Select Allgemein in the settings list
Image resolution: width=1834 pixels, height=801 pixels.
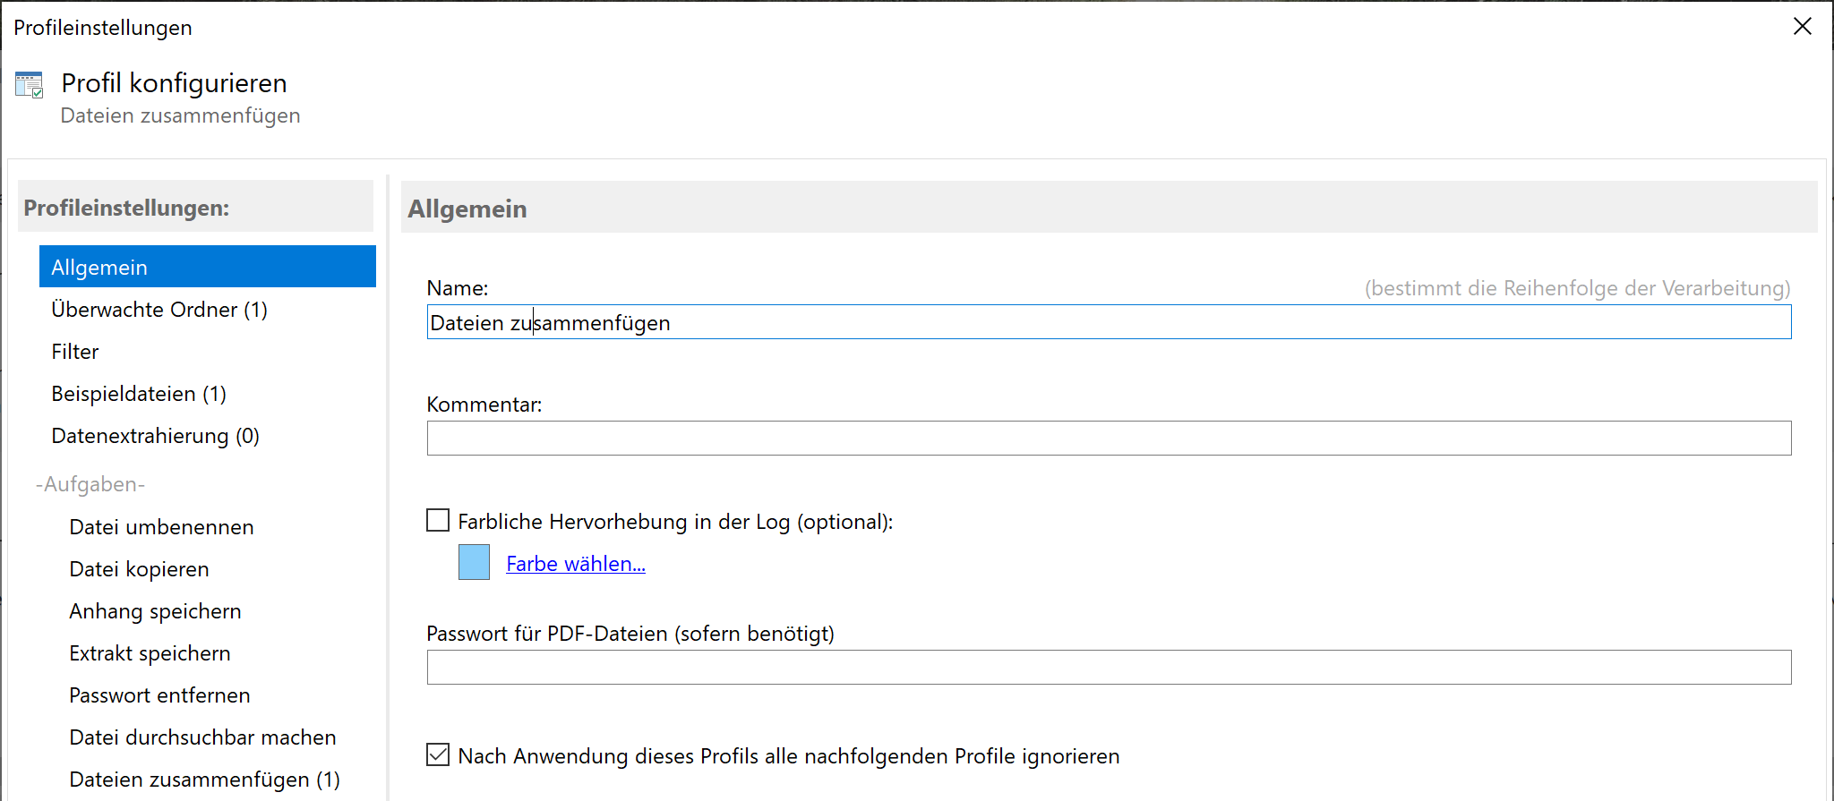point(208,267)
